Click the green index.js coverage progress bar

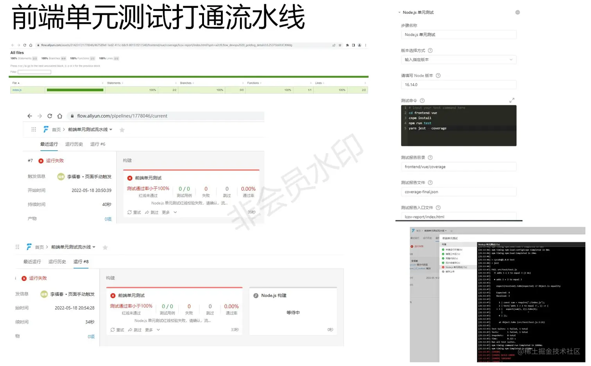pyautogui.click(x=75, y=90)
